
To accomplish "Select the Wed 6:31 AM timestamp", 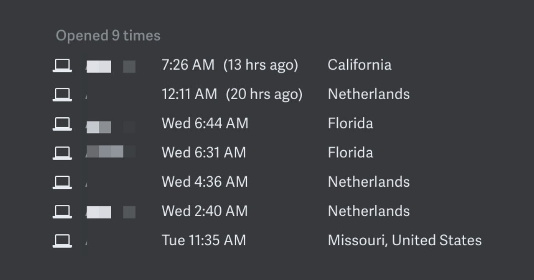I will coord(204,152).
